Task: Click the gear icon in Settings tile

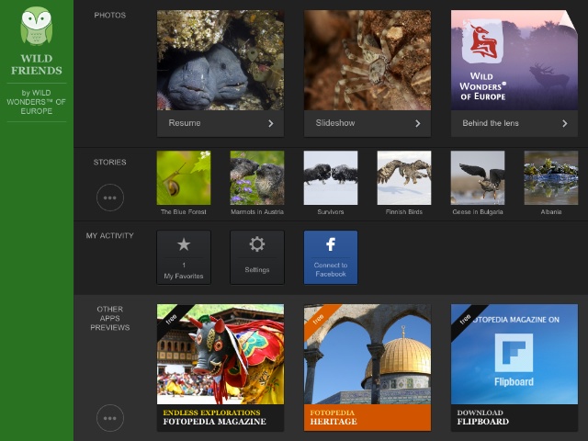Action: point(257,244)
